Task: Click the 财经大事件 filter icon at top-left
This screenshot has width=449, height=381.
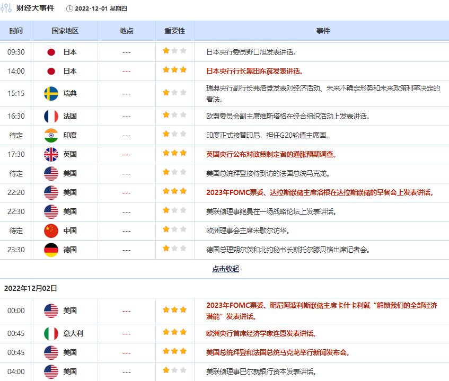Action: (x=6, y=8)
